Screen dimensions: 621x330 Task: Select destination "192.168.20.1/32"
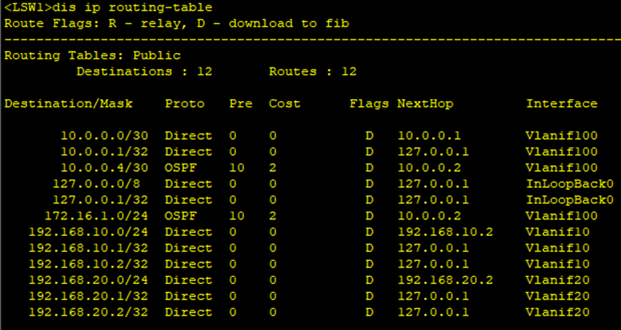(x=88, y=296)
